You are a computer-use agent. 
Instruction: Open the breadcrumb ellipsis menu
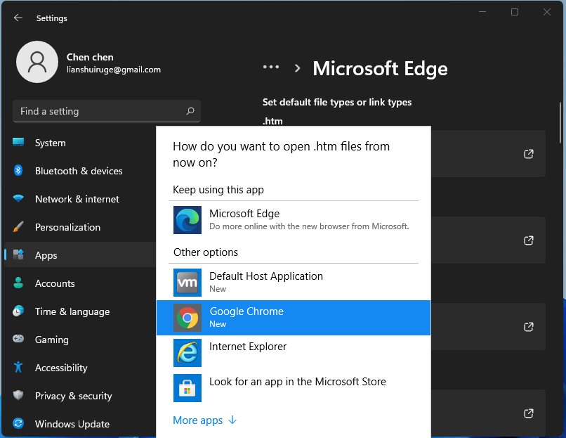tap(271, 67)
